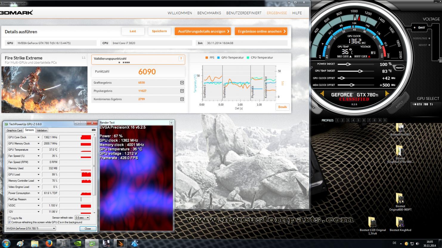This screenshot has width=442, height=248.
Task: Uncheck Continue refreshing in background
Action: (10, 222)
